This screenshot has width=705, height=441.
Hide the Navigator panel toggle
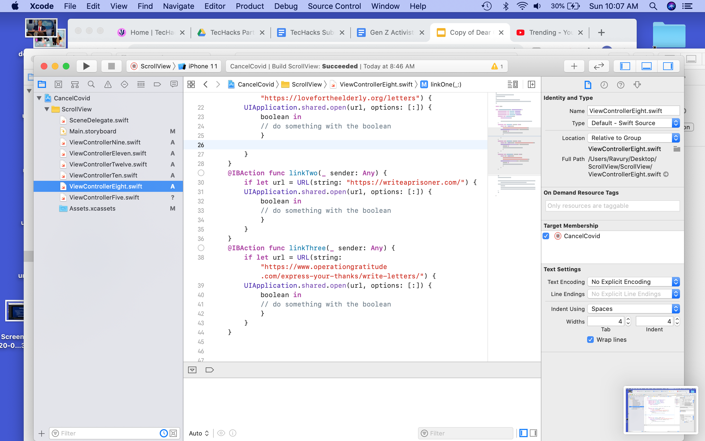click(625, 66)
